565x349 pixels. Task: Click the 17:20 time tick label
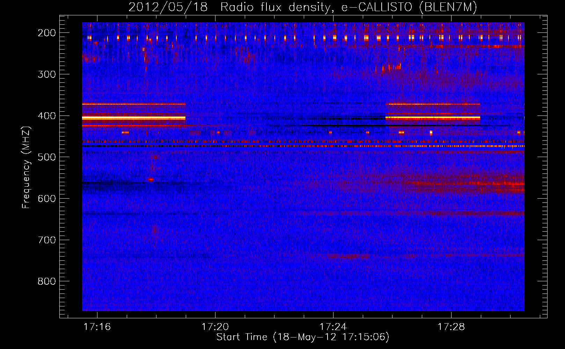tap(215, 327)
